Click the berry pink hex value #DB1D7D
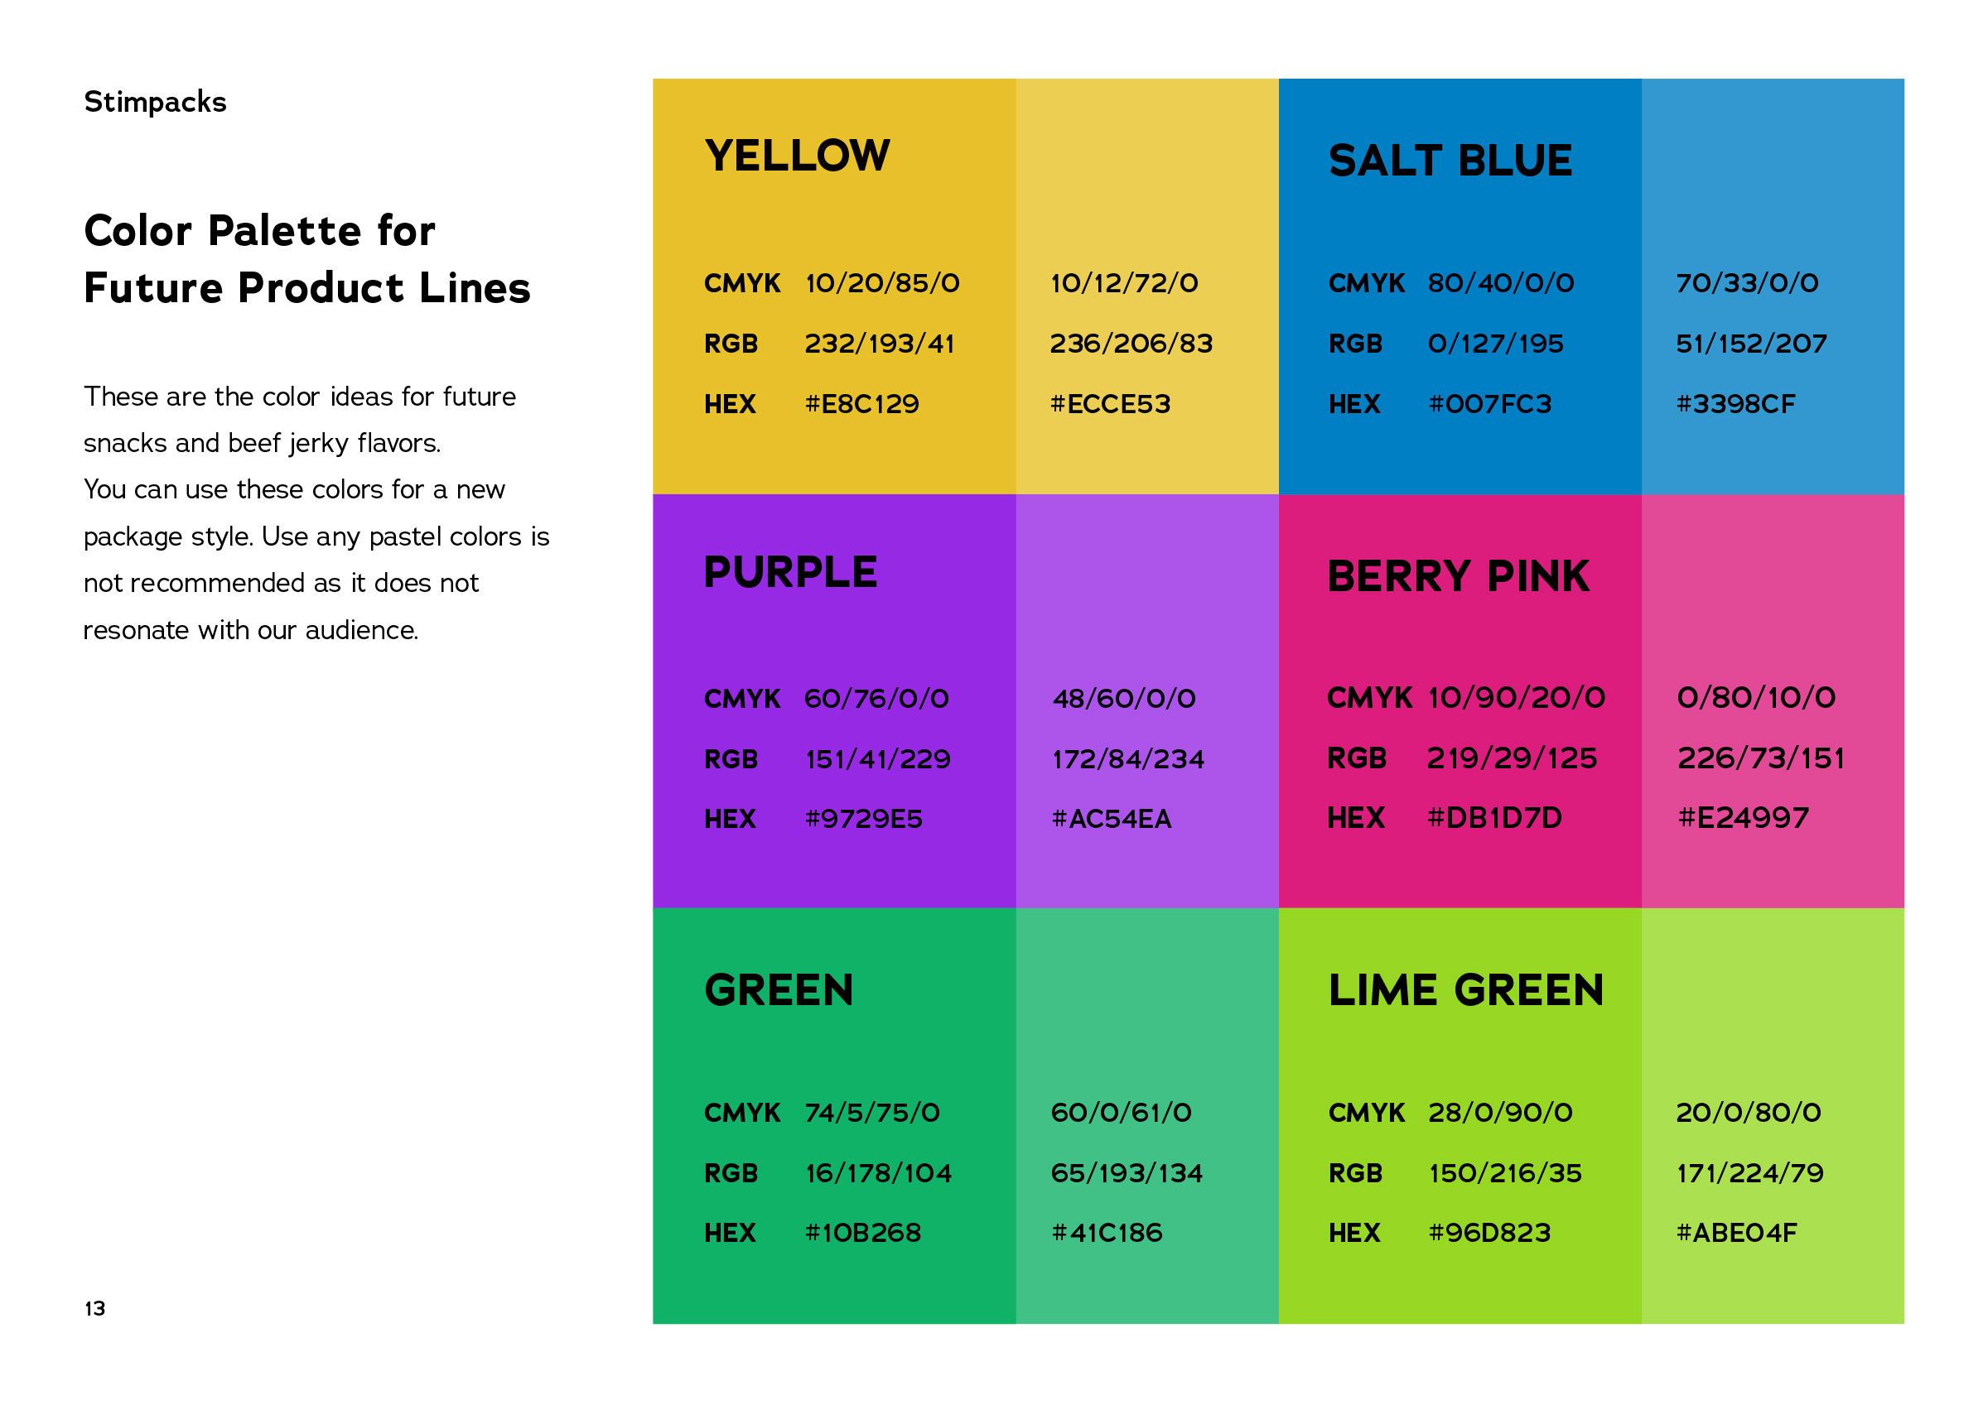The image size is (1988, 1405). point(1493,818)
